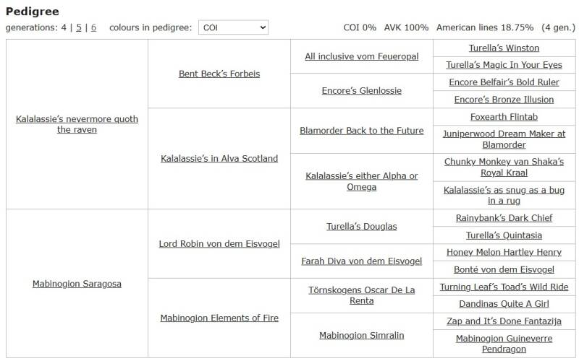Open Rainybank's Dark Chief link
This screenshot has height=361, width=579.
tap(504, 218)
